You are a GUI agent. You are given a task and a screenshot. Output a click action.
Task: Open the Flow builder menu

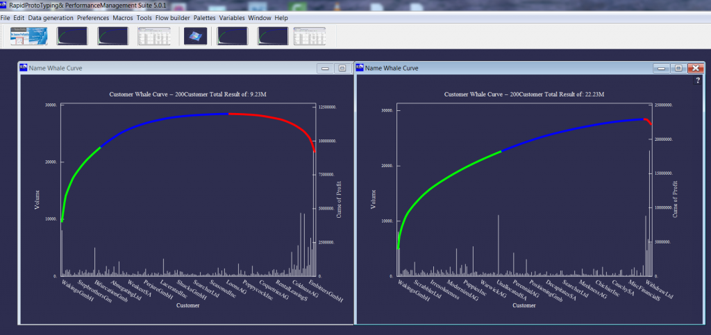click(x=173, y=18)
